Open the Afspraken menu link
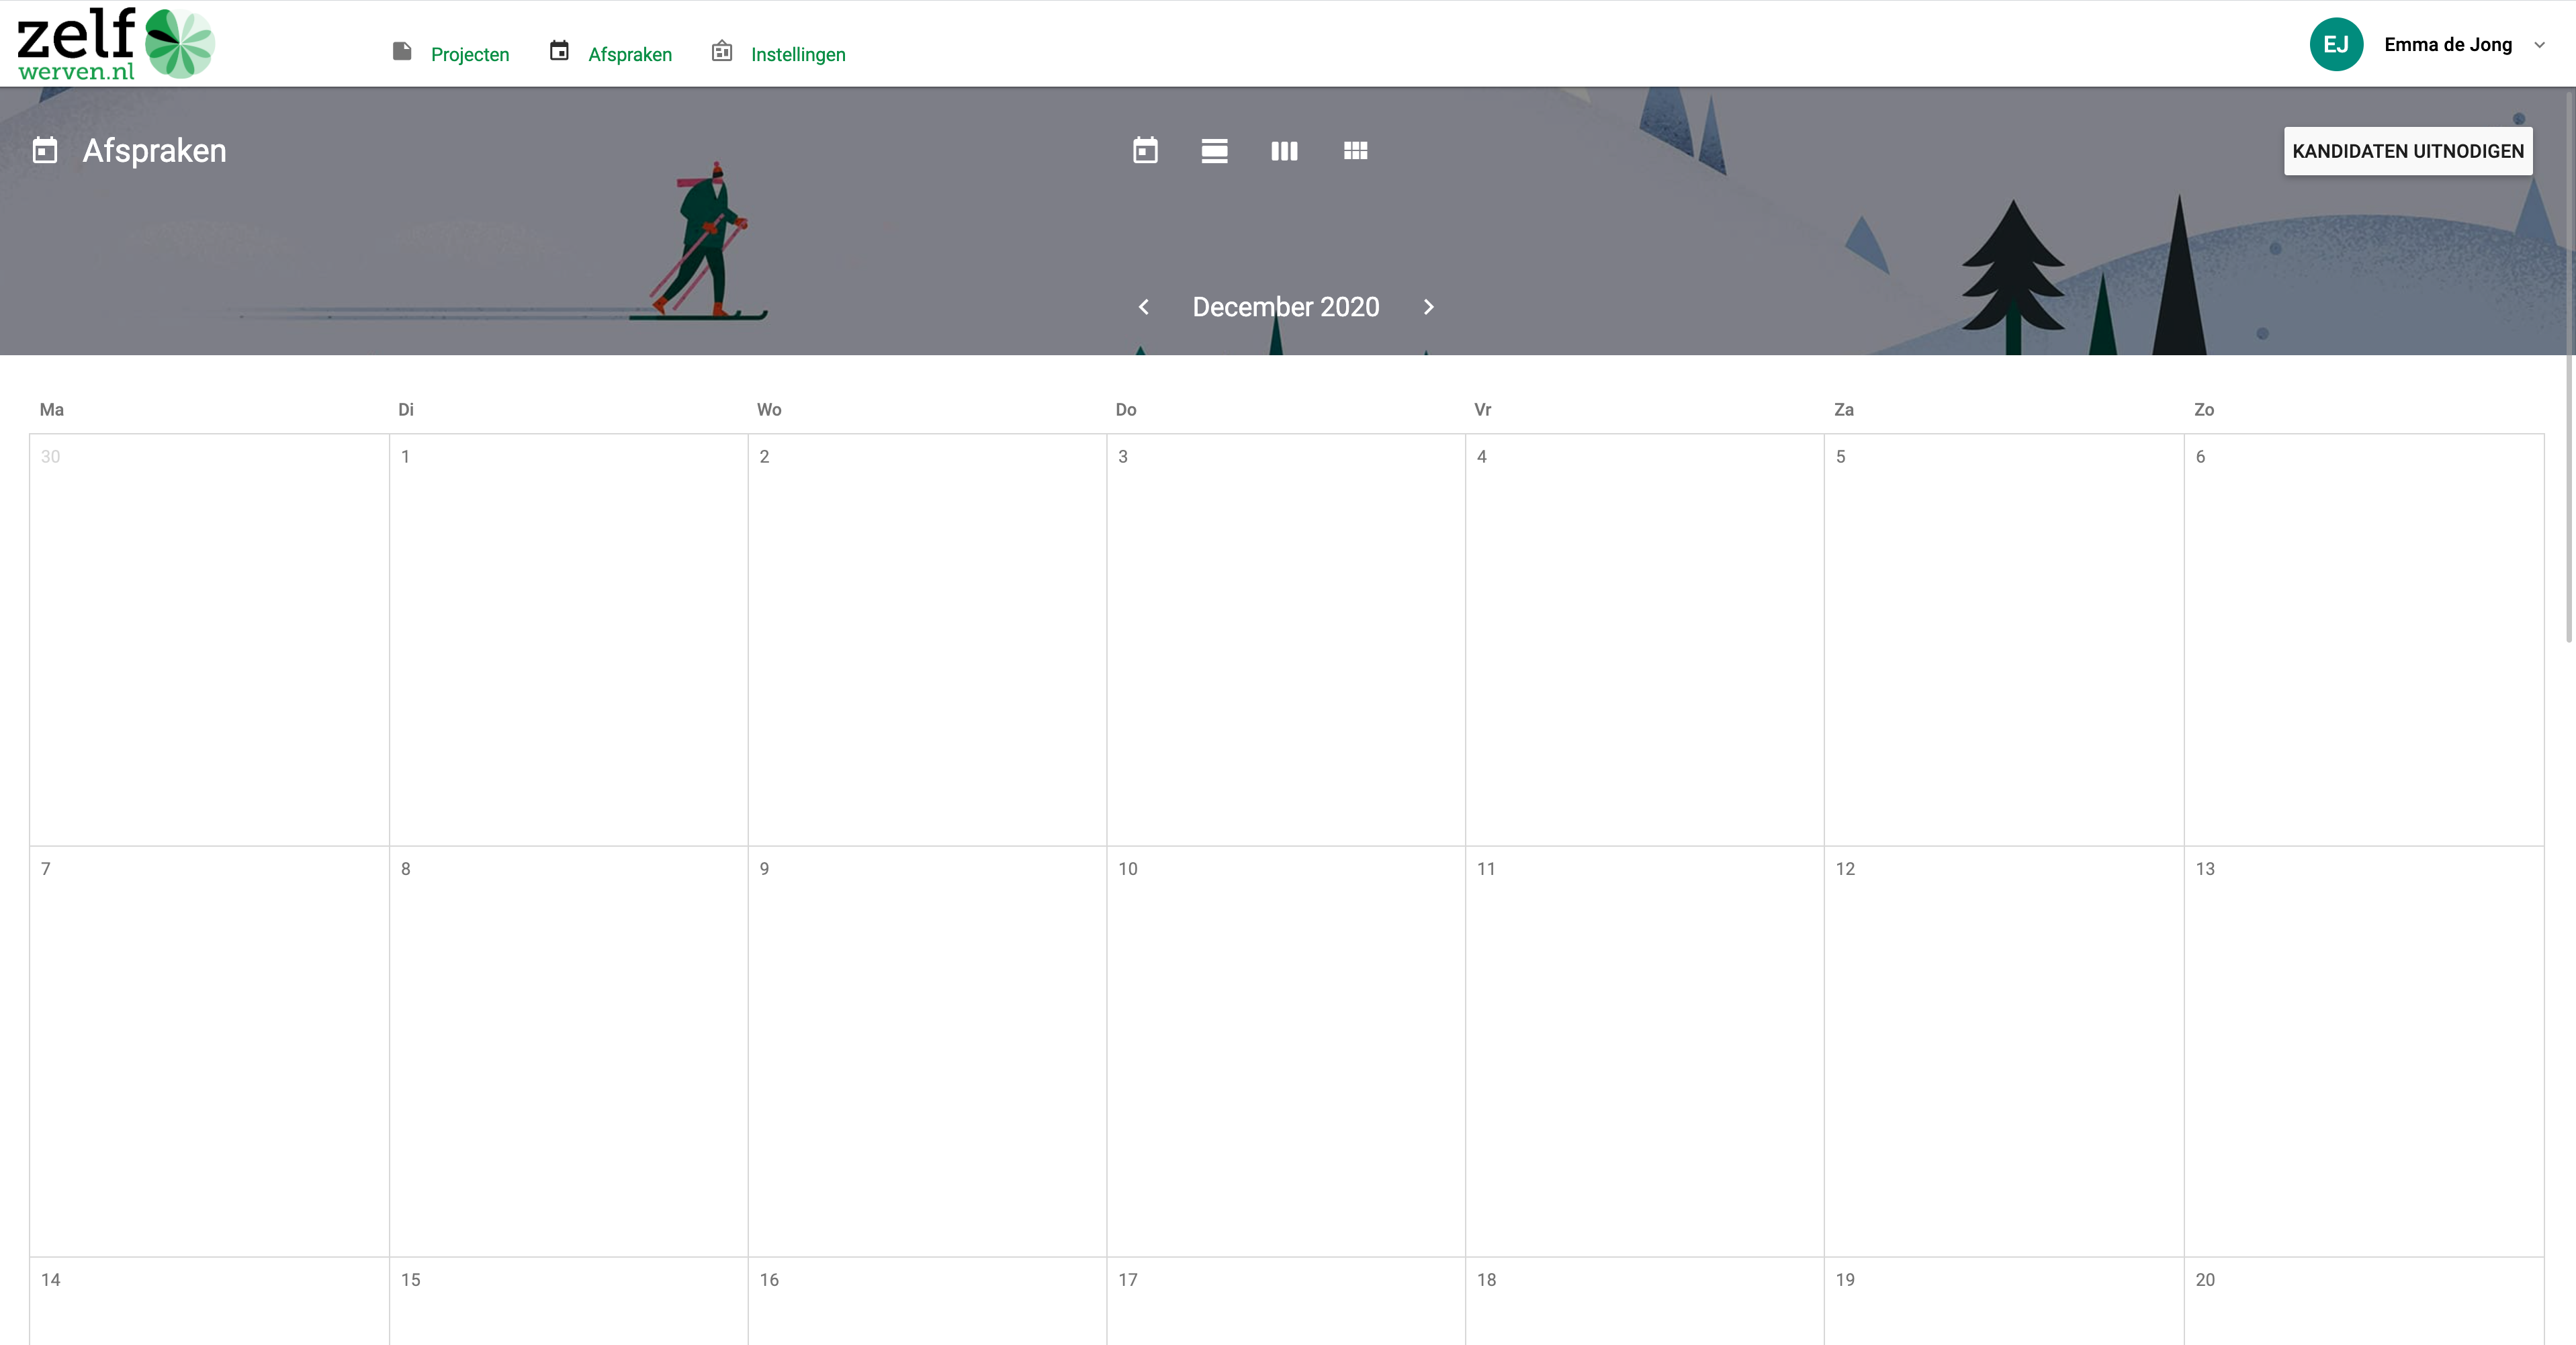The height and width of the screenshot is (1345, 2576). click(x=630, y=55)
